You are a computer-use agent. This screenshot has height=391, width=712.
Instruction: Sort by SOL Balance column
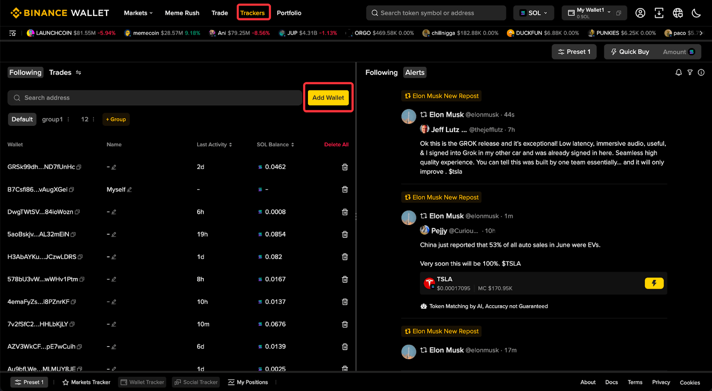click(x=275, y=145)
